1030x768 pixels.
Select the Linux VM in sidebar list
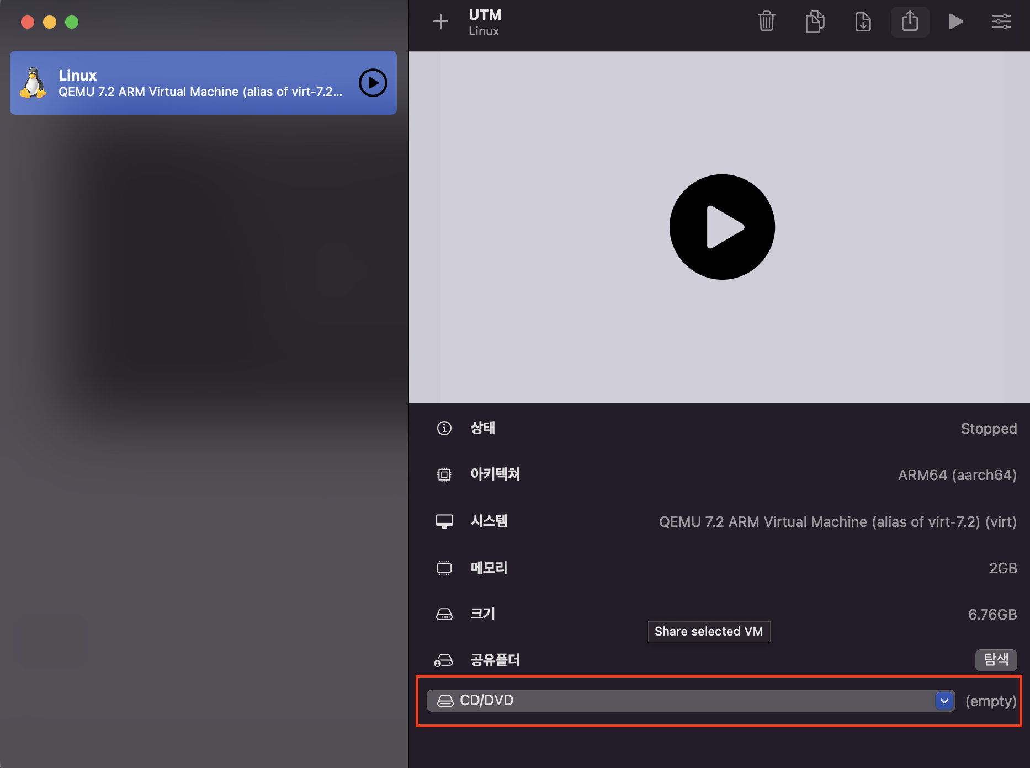click(x=203, y=83)
